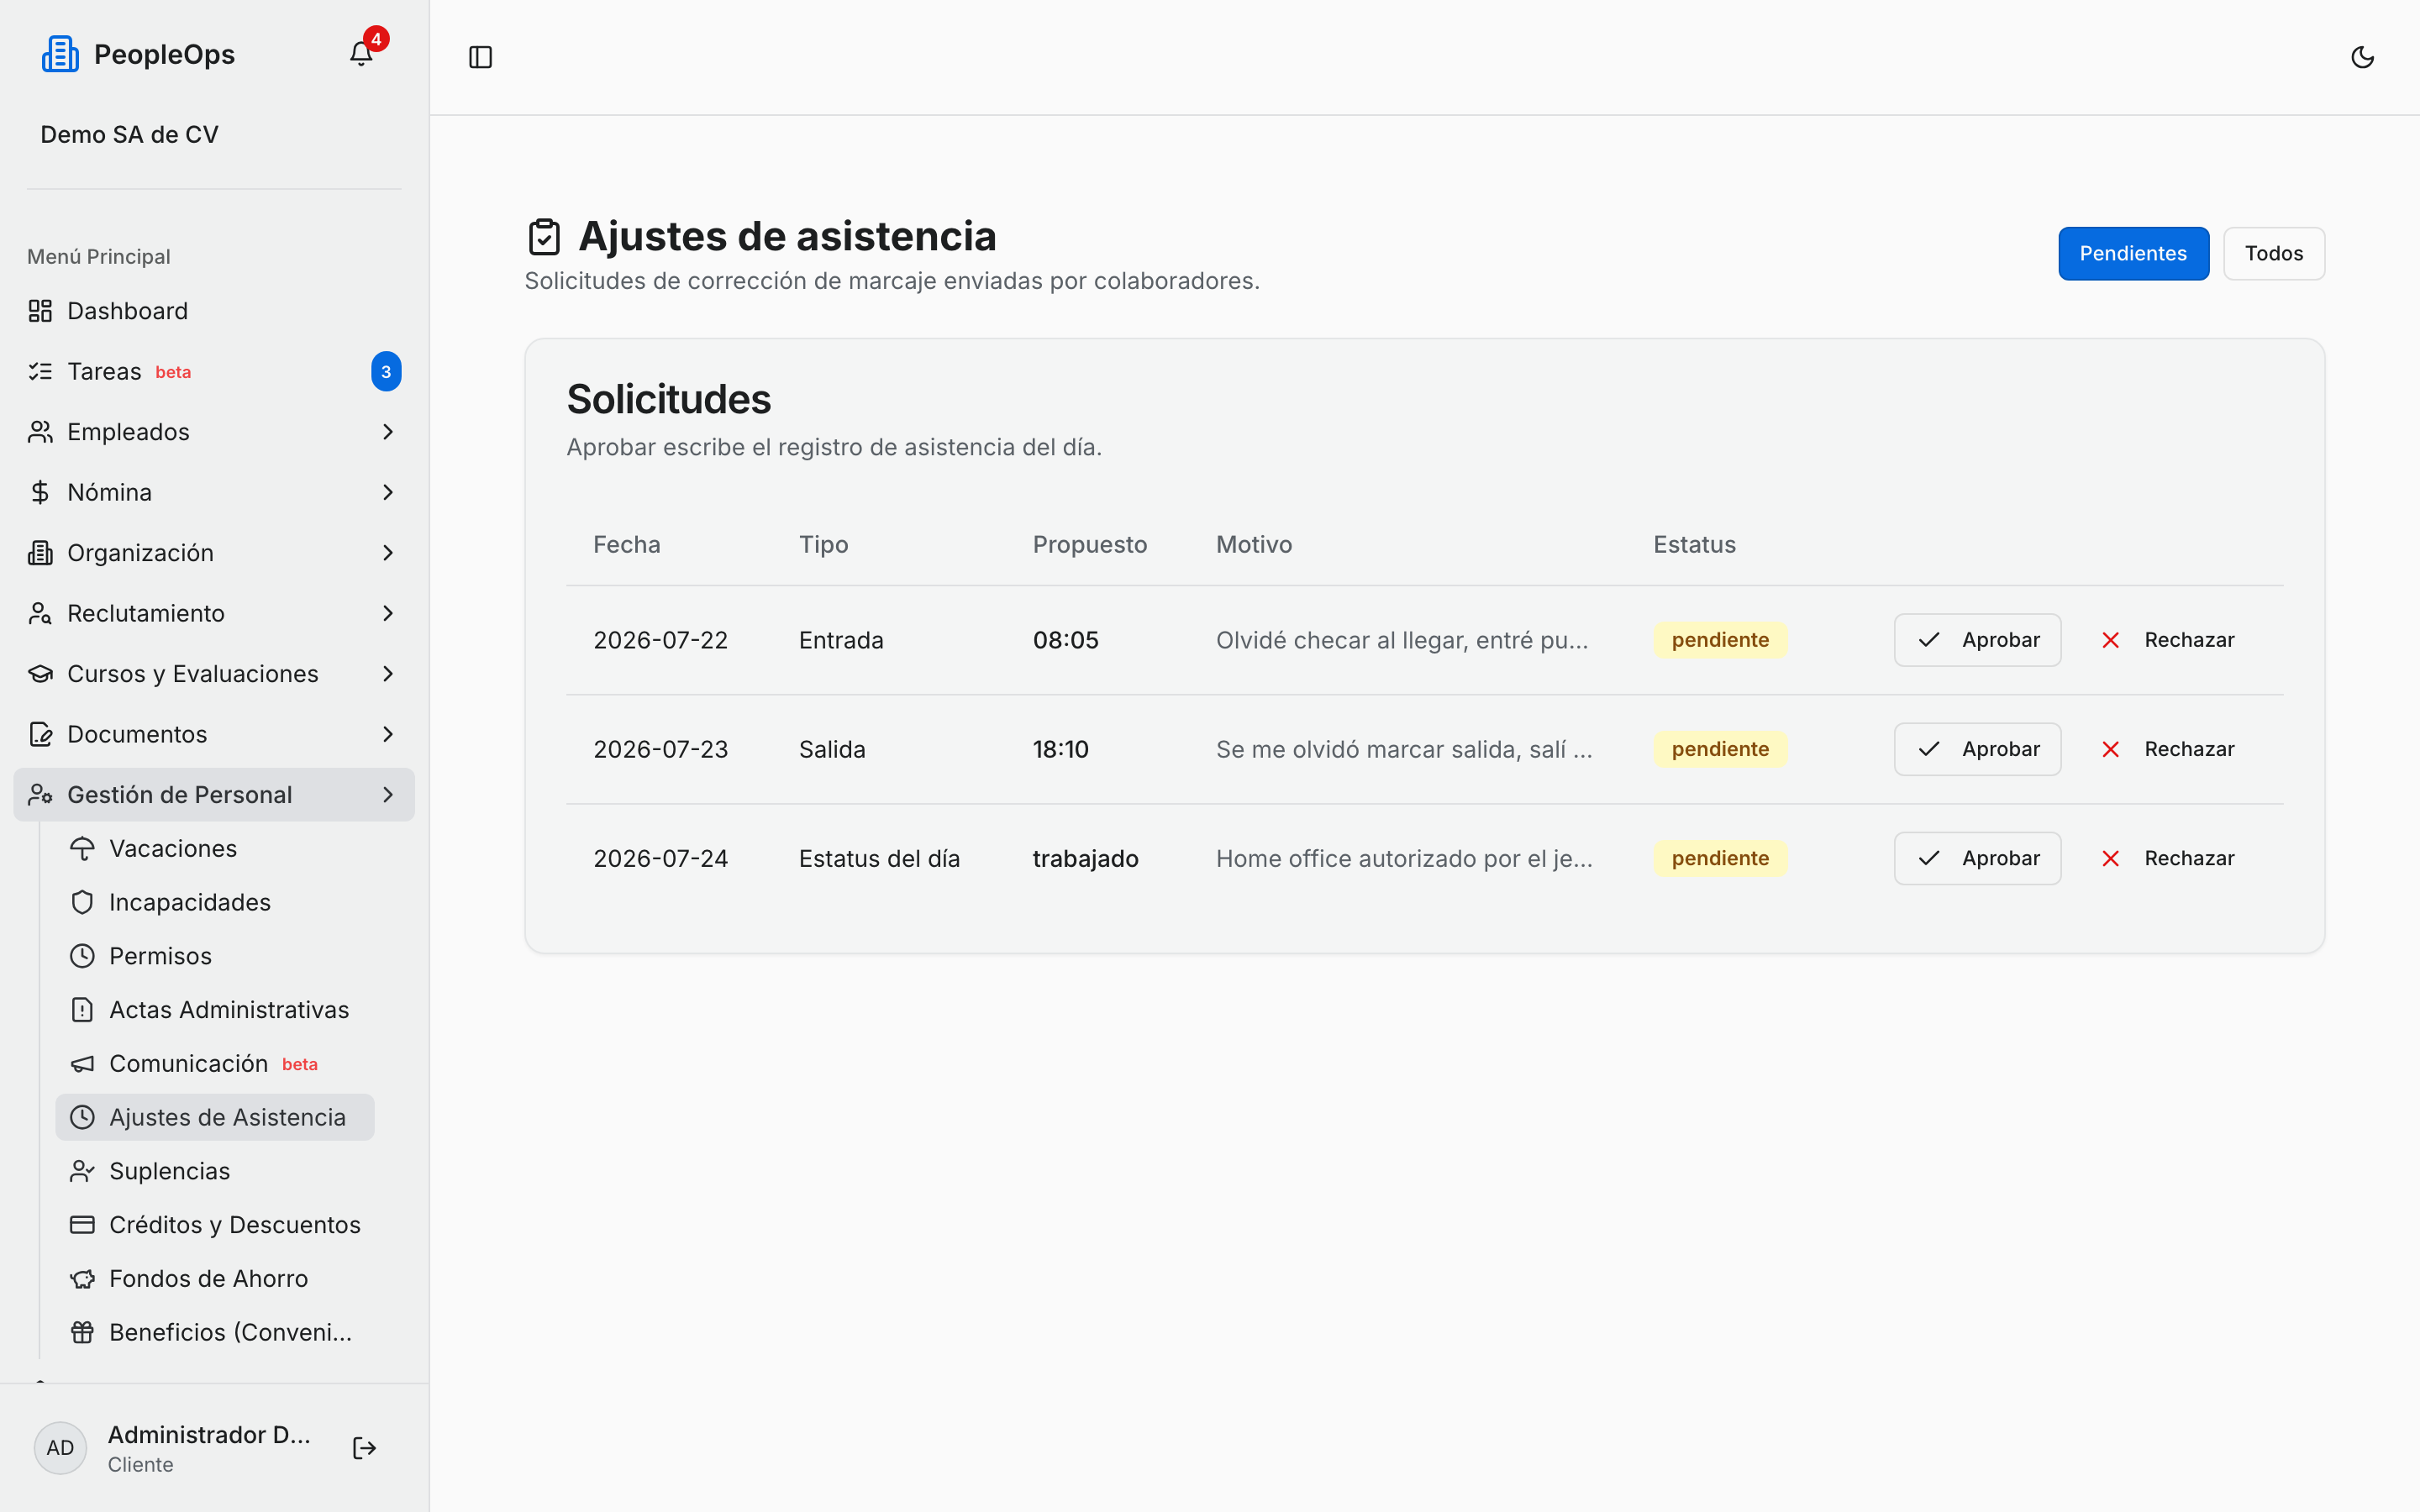
Task: Approve the 2026-07-23 Salida request
Action: click(x=1977, y=749)
